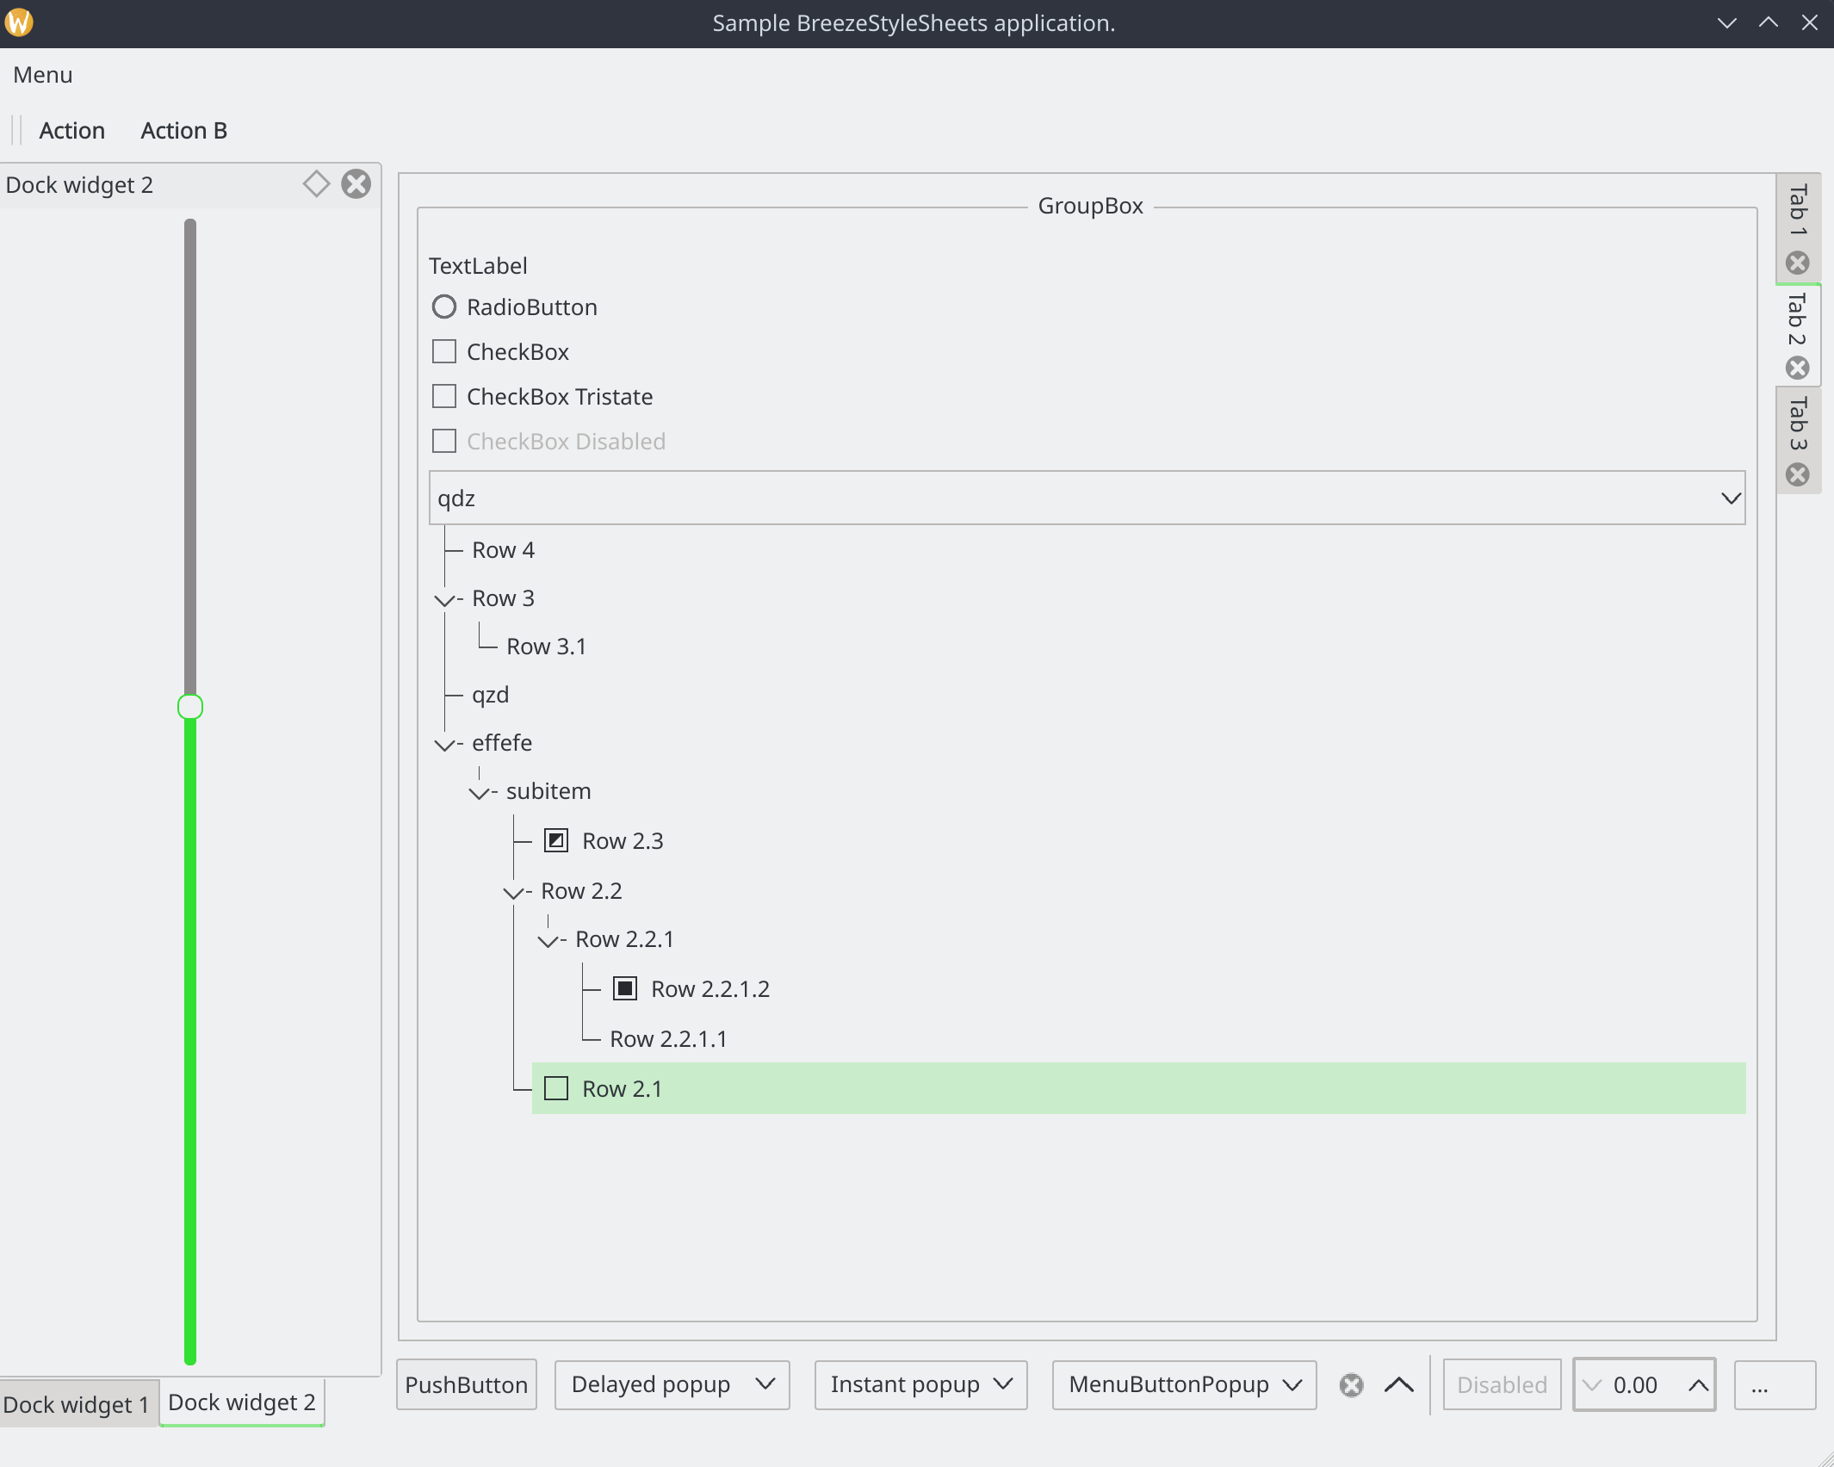The image size is (1834, 1467).
Task: Open the qdz combo box dropdown
Action: point(1731,498)
